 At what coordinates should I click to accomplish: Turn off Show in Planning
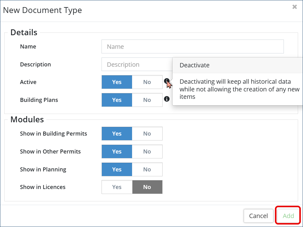point(147,170)
